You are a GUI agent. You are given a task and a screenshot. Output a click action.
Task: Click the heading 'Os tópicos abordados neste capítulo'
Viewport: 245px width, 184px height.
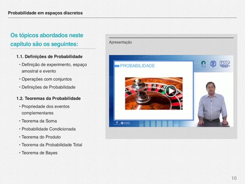[47, 39]
